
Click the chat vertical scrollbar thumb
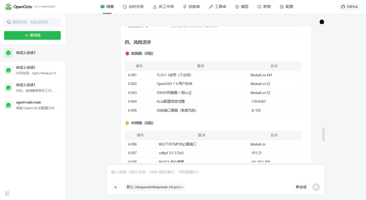coord(323,134)
